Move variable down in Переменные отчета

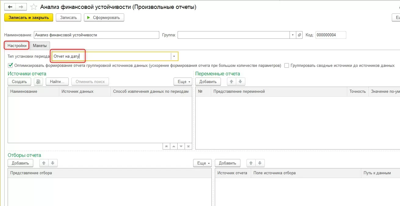coord(240,81)
